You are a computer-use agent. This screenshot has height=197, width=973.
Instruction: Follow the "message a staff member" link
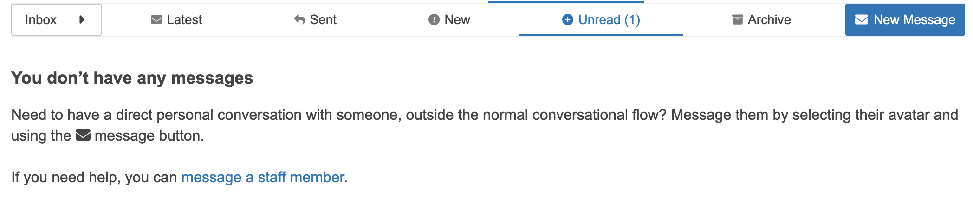click(x=262, y=177)
